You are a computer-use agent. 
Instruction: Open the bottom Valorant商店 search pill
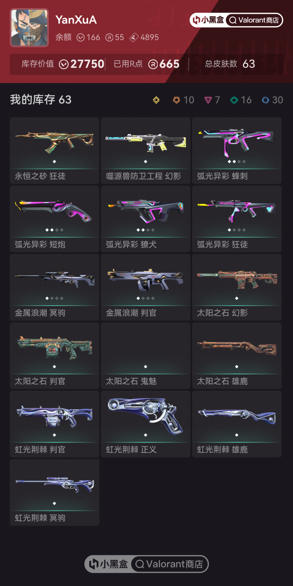169,564
